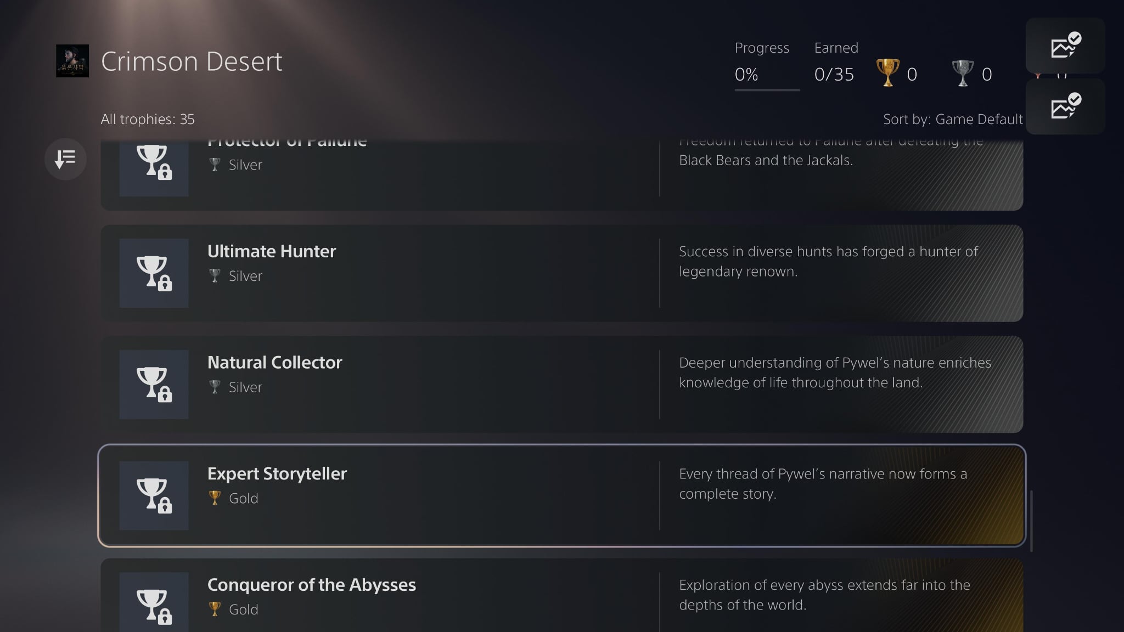This screenshot has height=632, width=1124.
Task: Click the trophy list vertical scrollbar
Action: pyautogui.click(x=1032, y=521)
